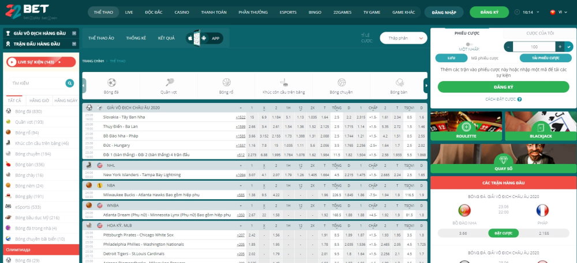Confirm the bet amount with the checkmark button
This screenshot has height=263, width=577.
568,46
